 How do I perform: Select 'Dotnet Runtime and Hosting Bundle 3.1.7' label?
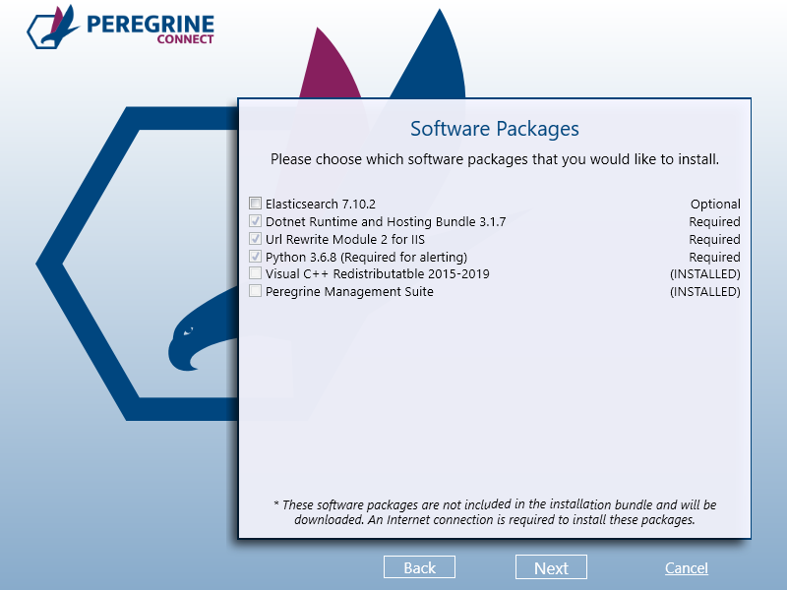pyautogui.click(x=386, y=222)
